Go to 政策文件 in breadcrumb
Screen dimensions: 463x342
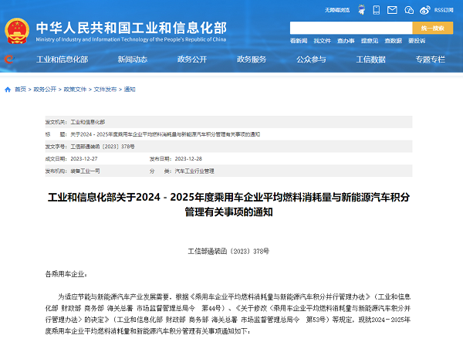(75, 90)
